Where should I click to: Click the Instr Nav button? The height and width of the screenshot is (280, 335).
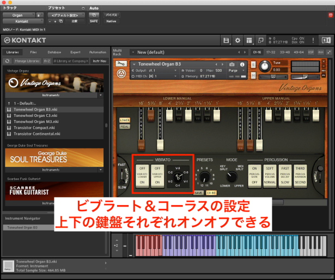pyautogui.click(x=100, y=61)
